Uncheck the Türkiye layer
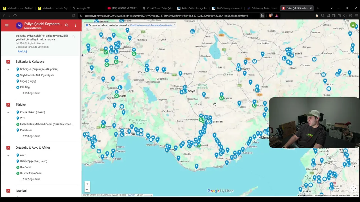360x202 pixels. 8,105
